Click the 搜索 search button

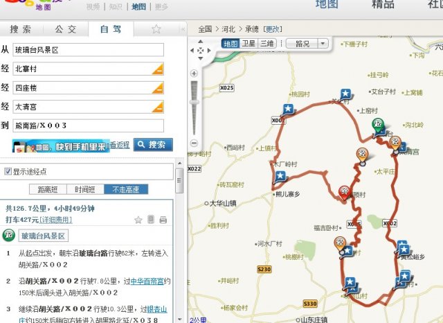[x=152, y=145]
